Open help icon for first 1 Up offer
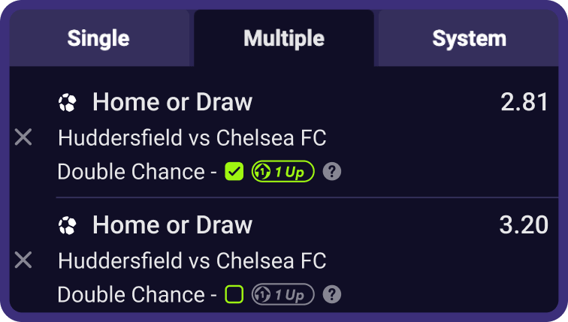The image size is (568, 322). coord(332,171)
